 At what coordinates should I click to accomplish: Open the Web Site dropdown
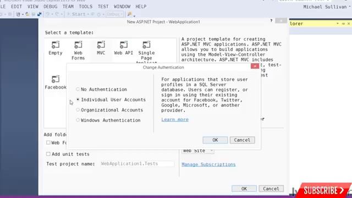pyautogui.click(x=198, y=151)
